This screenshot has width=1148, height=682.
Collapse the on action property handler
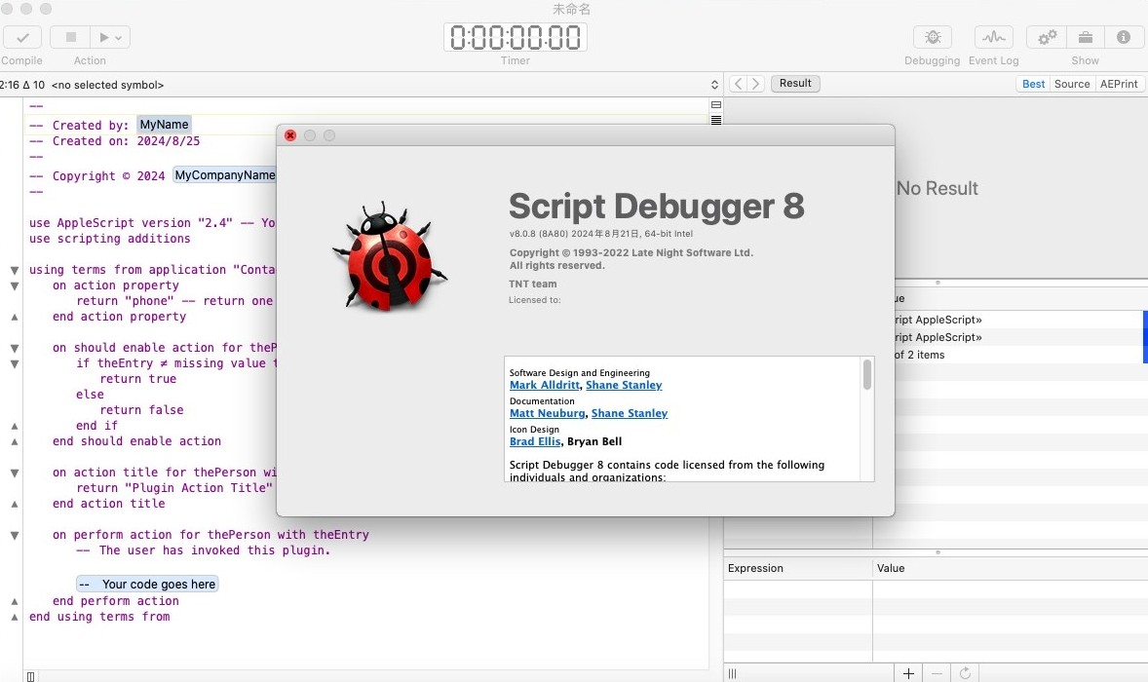(14, 286)
